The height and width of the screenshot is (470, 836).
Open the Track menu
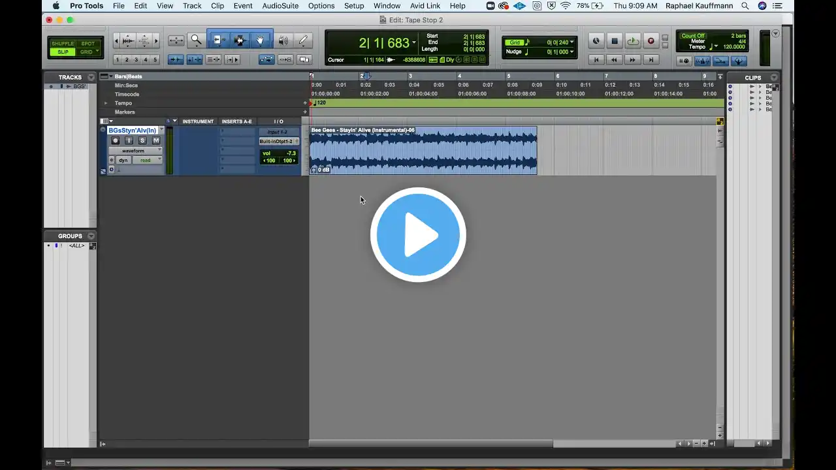click(192, 6)
